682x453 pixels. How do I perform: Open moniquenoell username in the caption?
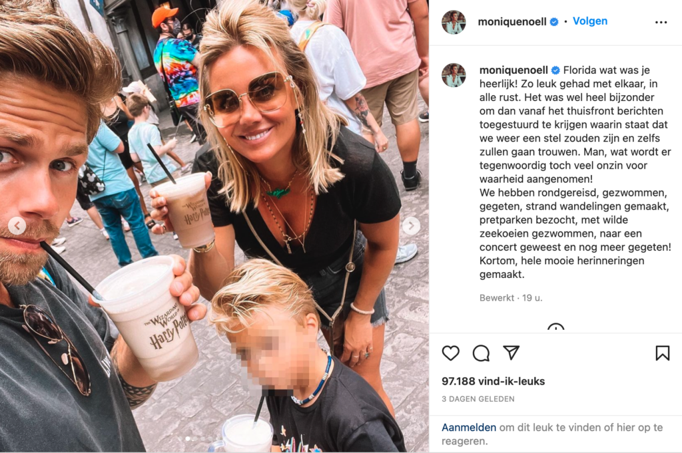click(x=513, y=70)
